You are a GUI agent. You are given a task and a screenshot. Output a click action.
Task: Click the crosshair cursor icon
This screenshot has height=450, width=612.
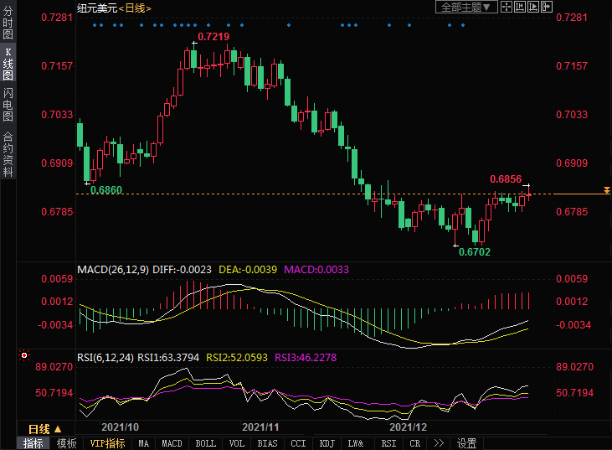click(x=508, y=7)
